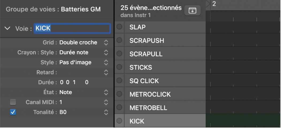Click the Voie name field containing KICK
281x128 pixels.
click(72, 28)
